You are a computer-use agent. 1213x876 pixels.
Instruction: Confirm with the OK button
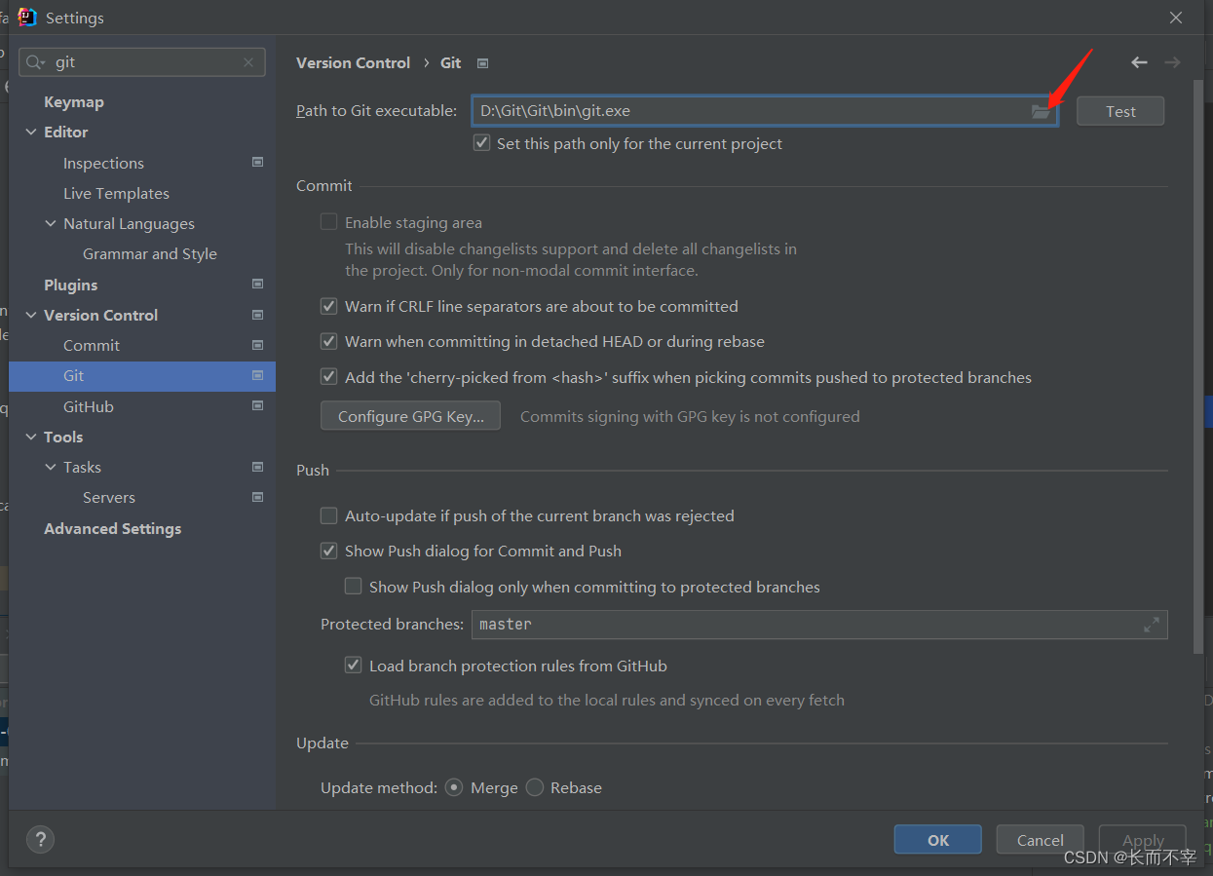(938, 840)
